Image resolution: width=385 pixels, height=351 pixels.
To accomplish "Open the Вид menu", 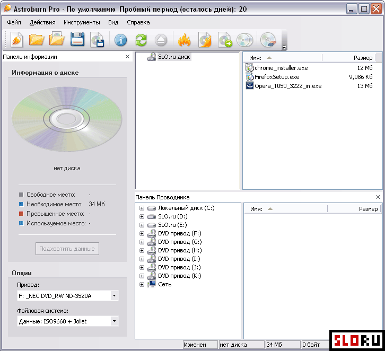I will tap(113, 22).
